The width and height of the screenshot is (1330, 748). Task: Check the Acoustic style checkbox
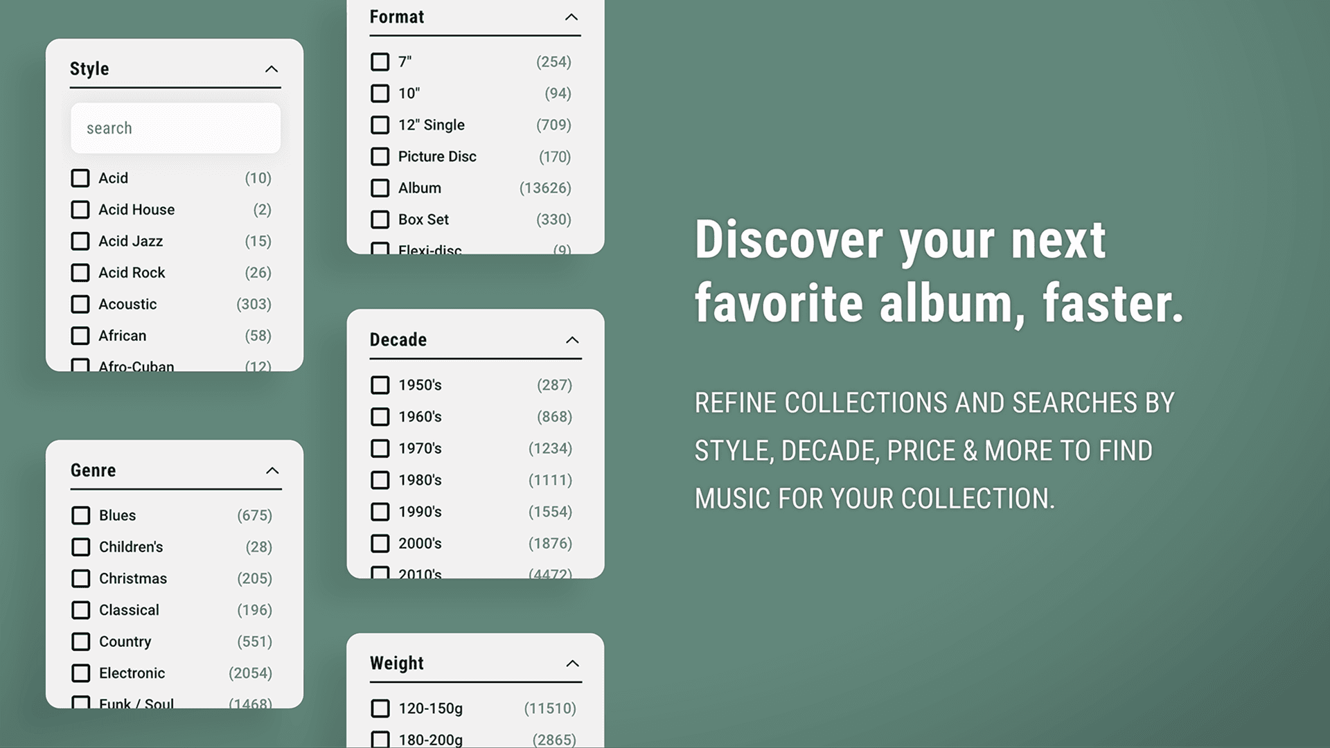click(80, 304)
